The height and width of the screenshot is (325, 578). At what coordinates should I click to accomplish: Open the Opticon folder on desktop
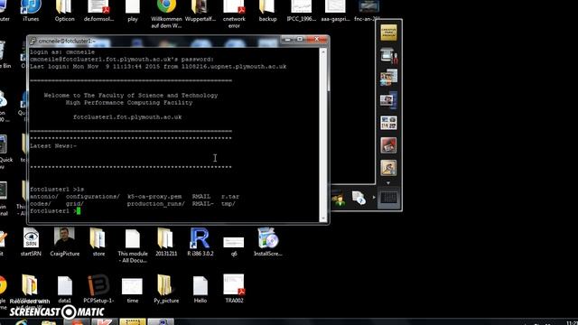click(x=64, y=10)
